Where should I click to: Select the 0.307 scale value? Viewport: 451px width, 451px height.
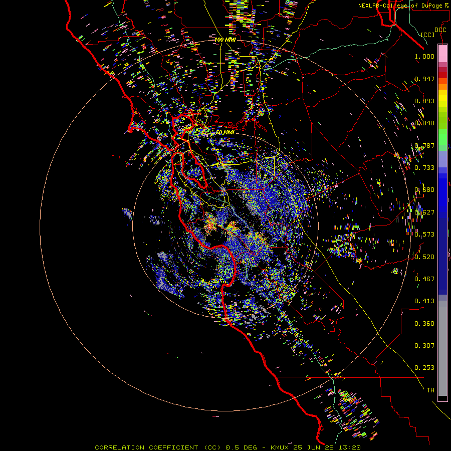424,346
